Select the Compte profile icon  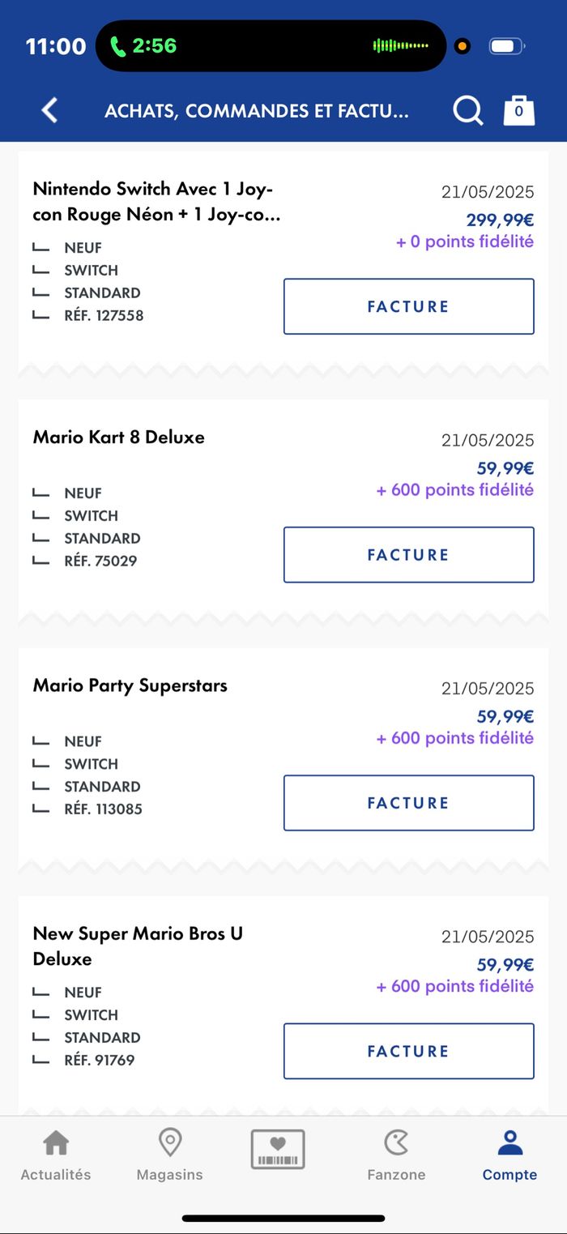coord(509,1143)
